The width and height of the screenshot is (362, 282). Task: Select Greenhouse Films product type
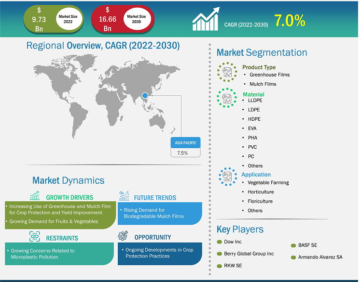269,75
